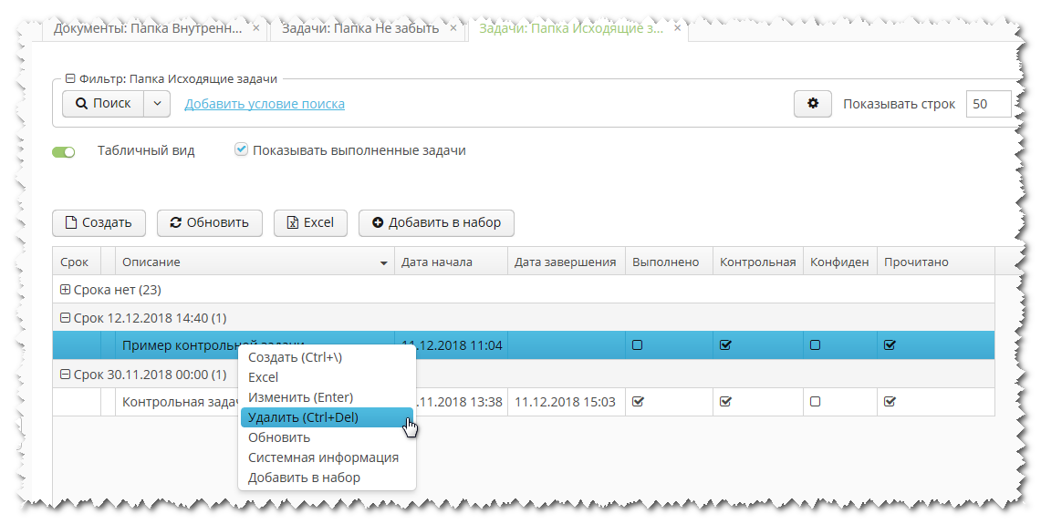
Task: Close the 'Задачи: Папка Не забыть' tab
Action: (x=454, y=28)
